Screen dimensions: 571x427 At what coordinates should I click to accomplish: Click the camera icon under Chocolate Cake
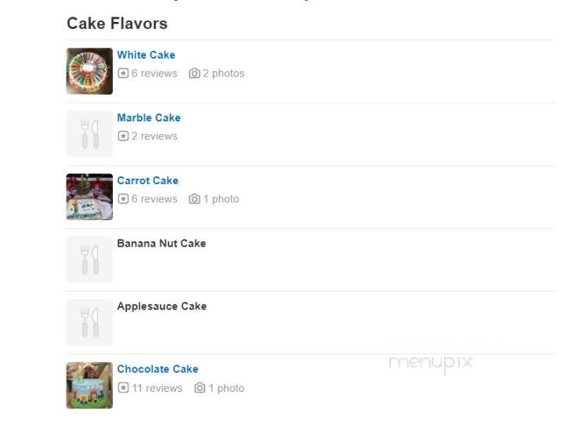pyautogui.click(x=200, y=388)
